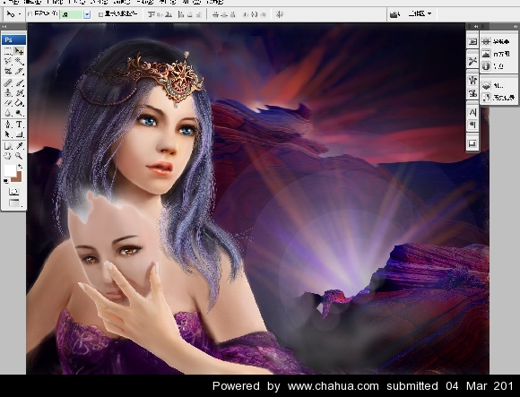The height and width of the screenshot is (397, 520).
Task: Open the Actions panel icon in dock
Action: point(472,42)
